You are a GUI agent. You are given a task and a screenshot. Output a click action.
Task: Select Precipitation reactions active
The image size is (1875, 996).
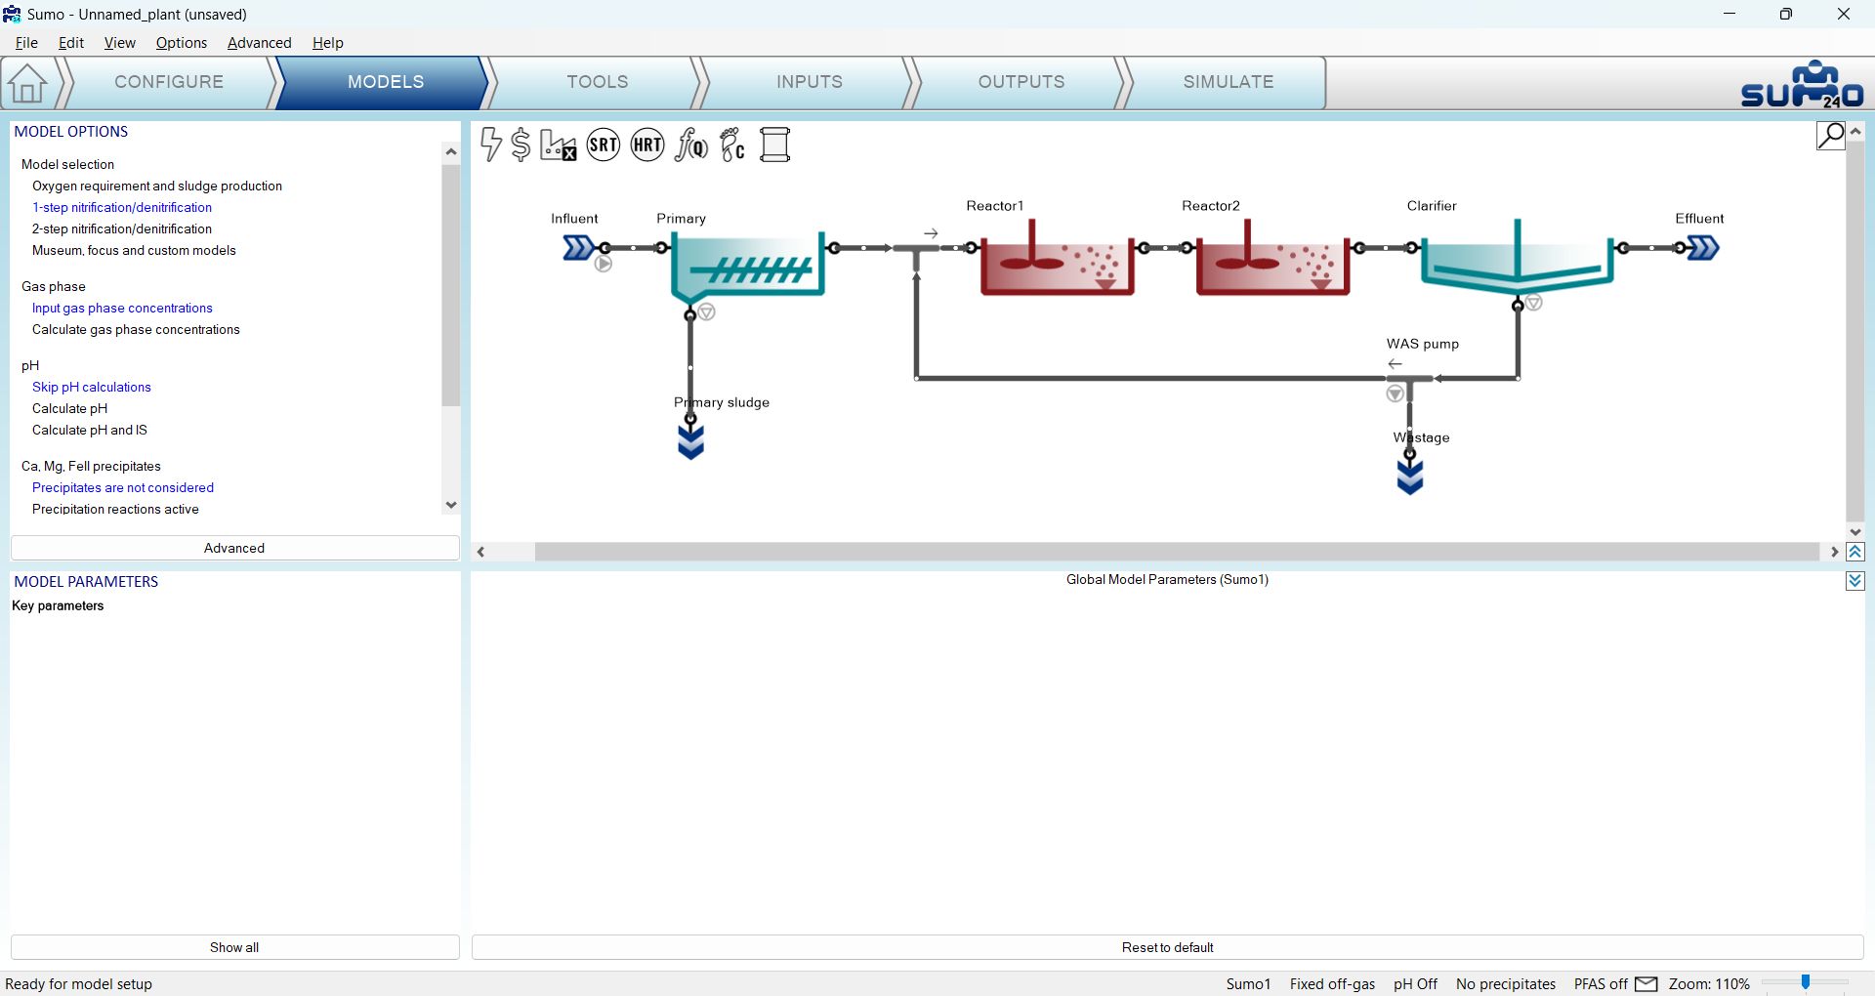pos(115,509)
